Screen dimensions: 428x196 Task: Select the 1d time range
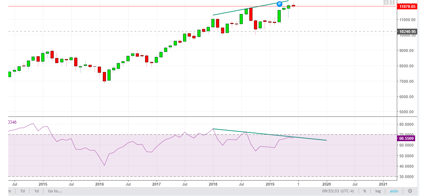click(37, 191)
